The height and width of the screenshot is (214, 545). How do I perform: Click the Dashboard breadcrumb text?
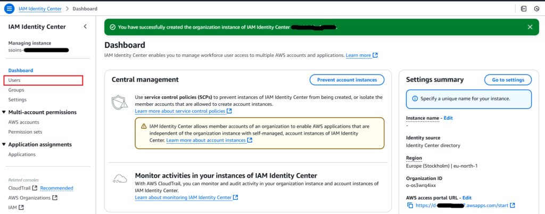click(85, 9)
